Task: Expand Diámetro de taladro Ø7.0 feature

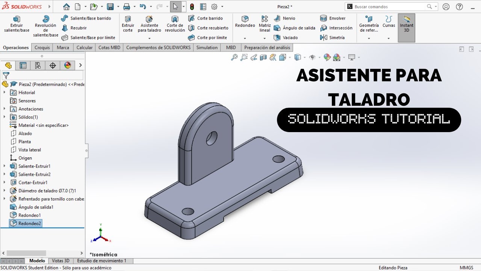Action: pyautogui.click(x=5, y=190)
